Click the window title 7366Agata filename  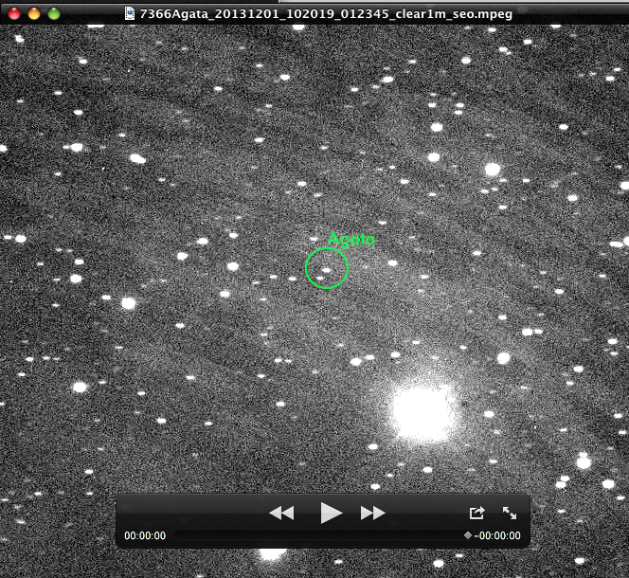(326, 14)
